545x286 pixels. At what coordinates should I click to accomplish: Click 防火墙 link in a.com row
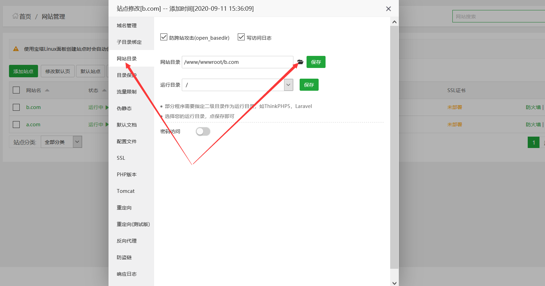(x=533, y=125)
